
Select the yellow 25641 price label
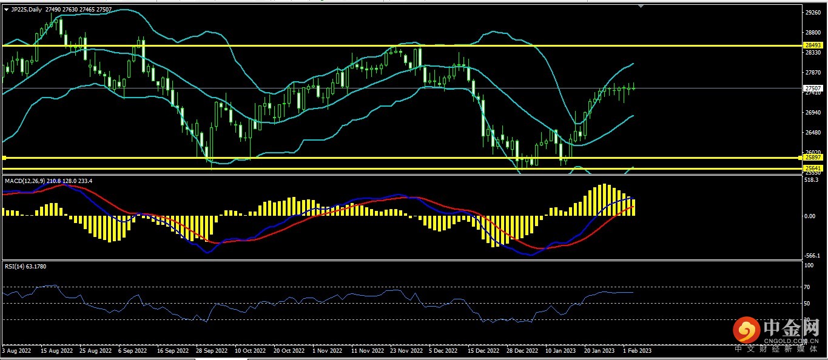point(812,168)
